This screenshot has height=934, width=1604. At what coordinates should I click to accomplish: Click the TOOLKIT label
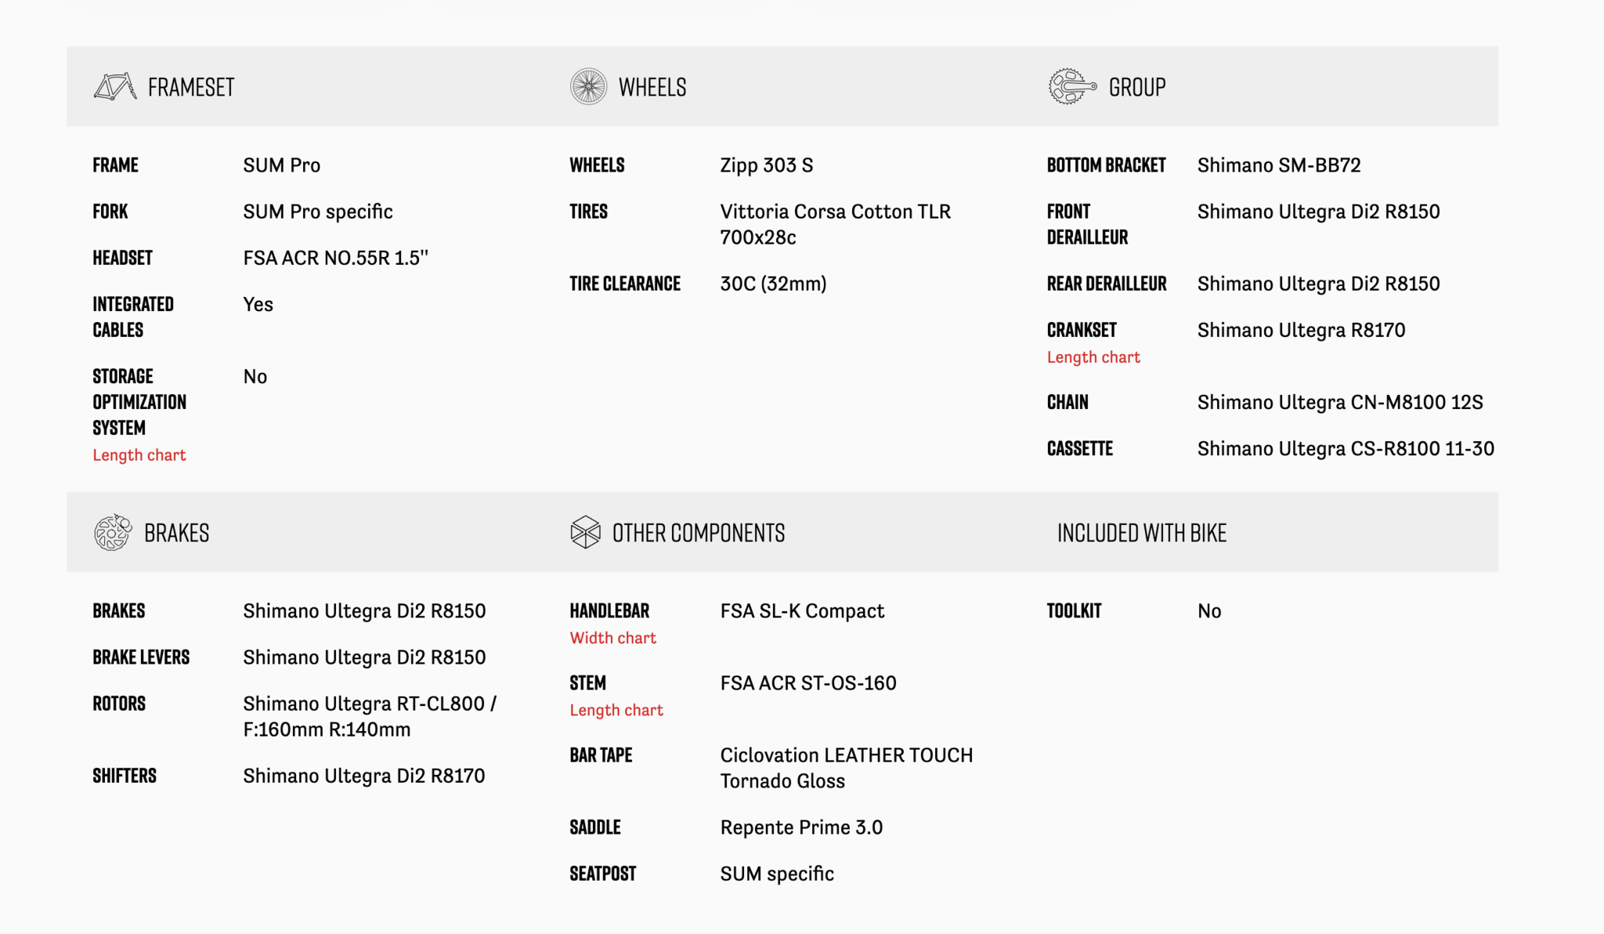[1074, 611]
